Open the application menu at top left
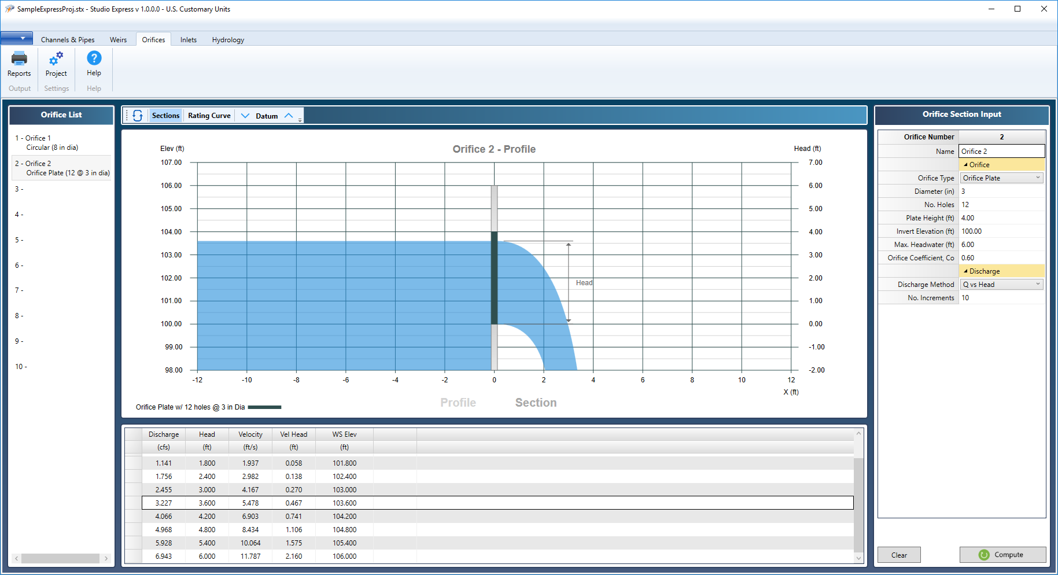 tap(17, 38)
